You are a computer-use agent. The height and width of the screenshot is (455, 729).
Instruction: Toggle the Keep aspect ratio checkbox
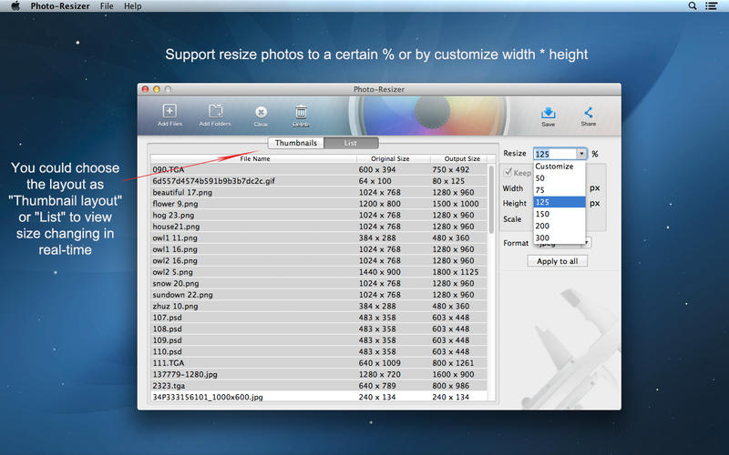(508, 173)
